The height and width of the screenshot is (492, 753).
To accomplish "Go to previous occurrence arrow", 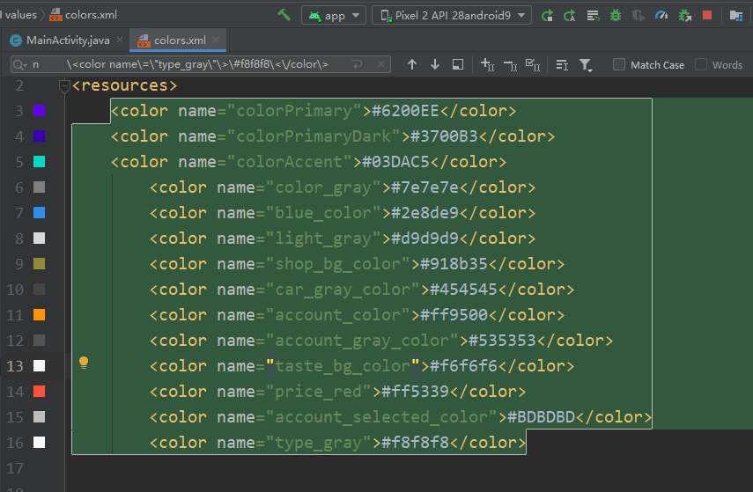I will (x=411, y=64).
